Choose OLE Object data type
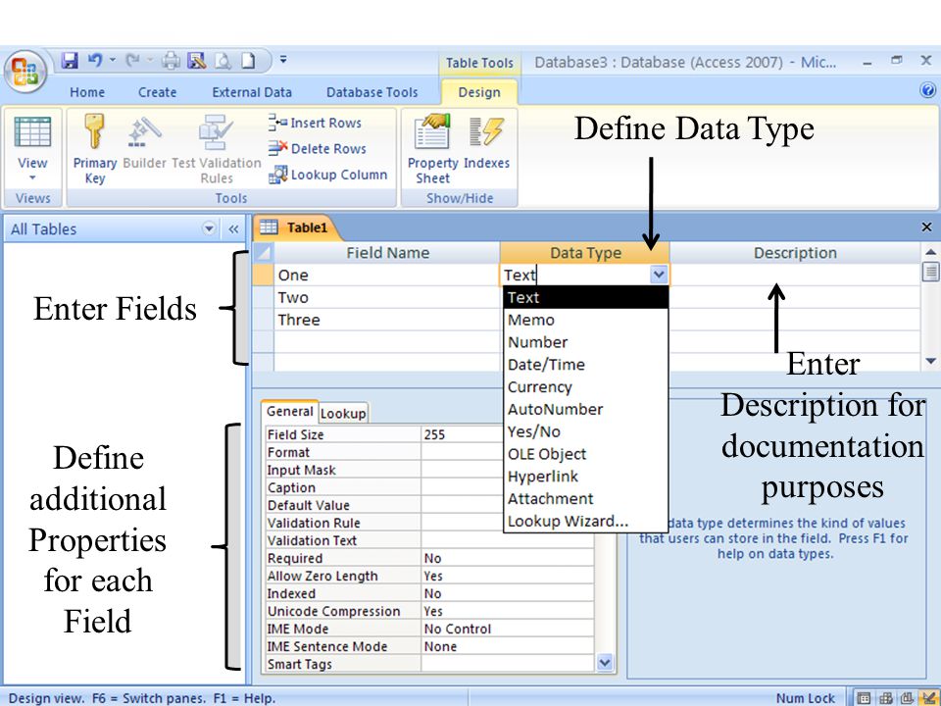The height and width of the screenshot is (706, 941). tap(586, 454)
